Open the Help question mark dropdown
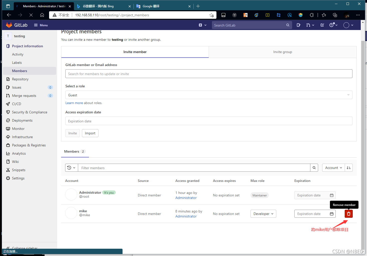This screenshot has height=256, width=367. (x=333, y=25)
